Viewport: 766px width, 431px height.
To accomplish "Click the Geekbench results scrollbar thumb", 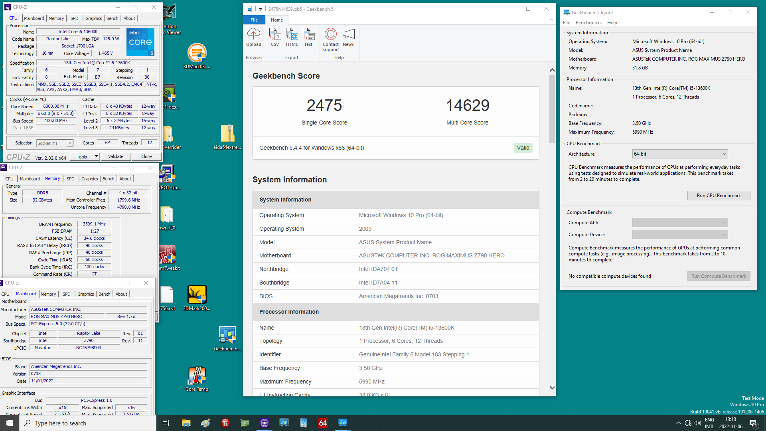I will (552, 109).
